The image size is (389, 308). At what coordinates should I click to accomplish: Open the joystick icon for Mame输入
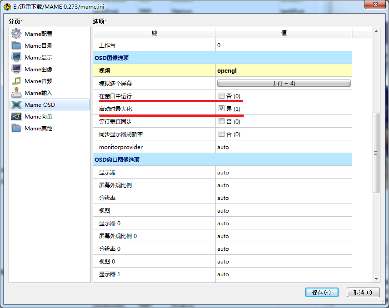pyautogui.click(x=16, y=93)
